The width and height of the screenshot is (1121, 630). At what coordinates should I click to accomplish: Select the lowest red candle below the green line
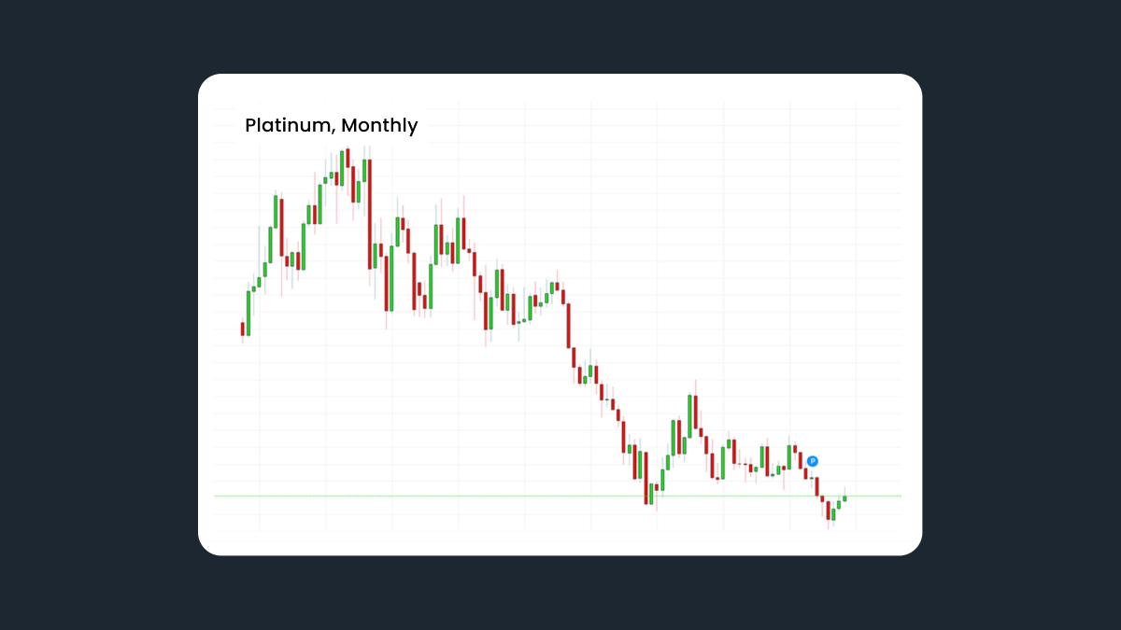pos(828,511)
